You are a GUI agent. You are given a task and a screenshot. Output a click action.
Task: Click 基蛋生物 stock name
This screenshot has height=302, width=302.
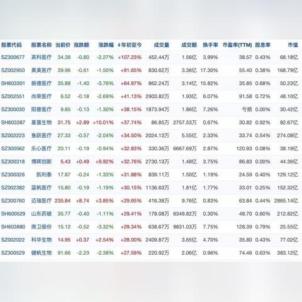point(42,123)
